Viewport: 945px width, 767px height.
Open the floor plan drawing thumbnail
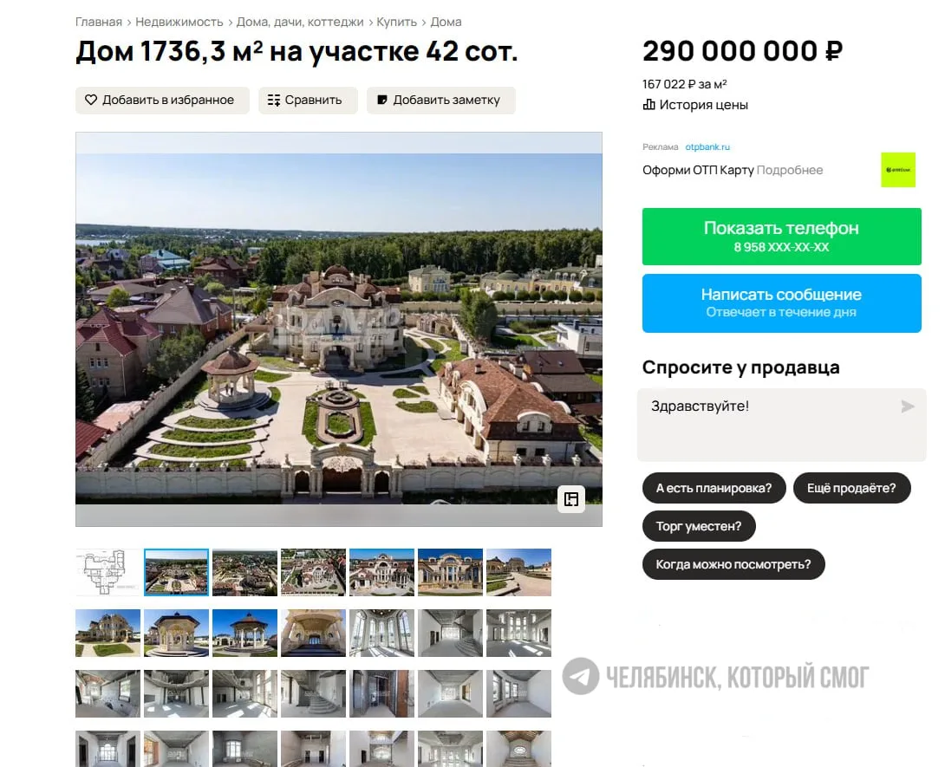point(108,572)
